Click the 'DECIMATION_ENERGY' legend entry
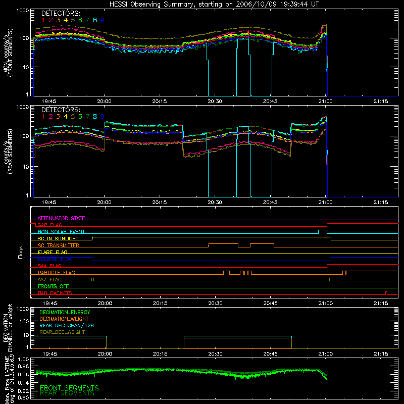This screenshot has width=404, height=404. coord(65,312)
